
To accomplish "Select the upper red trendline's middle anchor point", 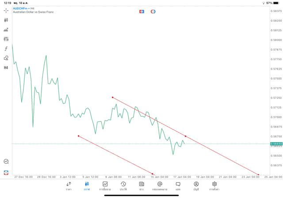I will pyautogui.click(x=186, y=136).
